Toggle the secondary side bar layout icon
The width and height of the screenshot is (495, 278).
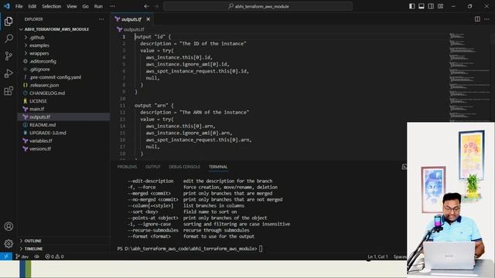pyautogui.click(x=431, y=6)
